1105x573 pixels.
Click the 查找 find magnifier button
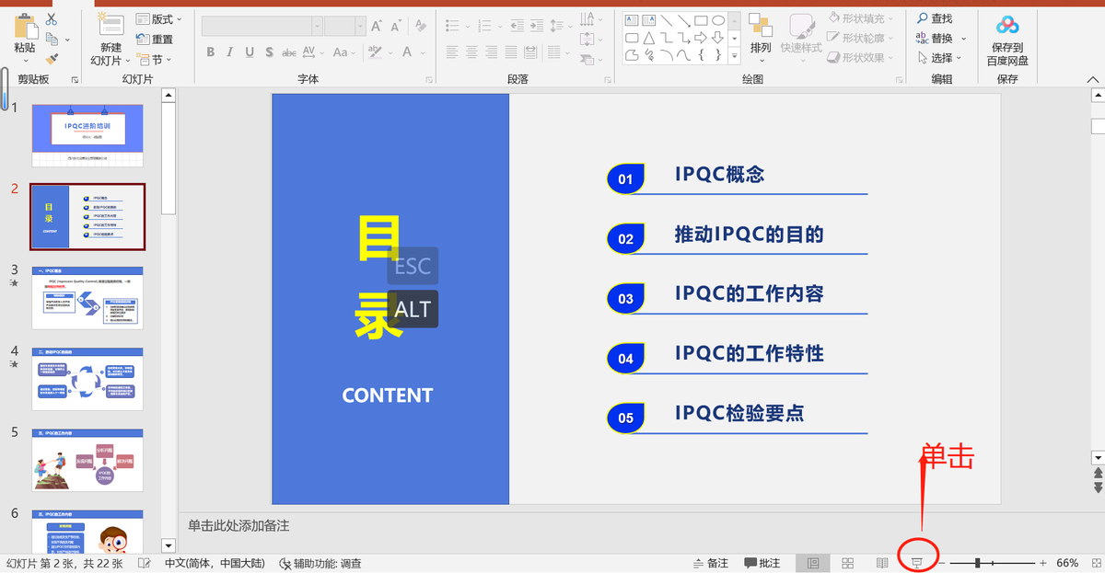point(935,18)
